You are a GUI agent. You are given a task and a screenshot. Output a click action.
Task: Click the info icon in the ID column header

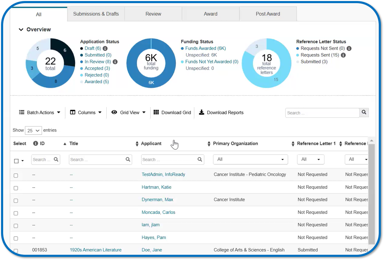35,144
